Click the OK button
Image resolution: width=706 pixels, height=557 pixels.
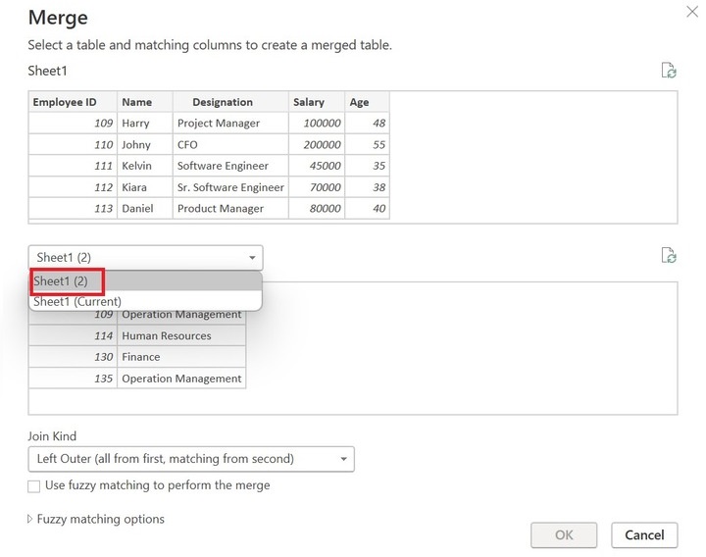tap(564, 534)
